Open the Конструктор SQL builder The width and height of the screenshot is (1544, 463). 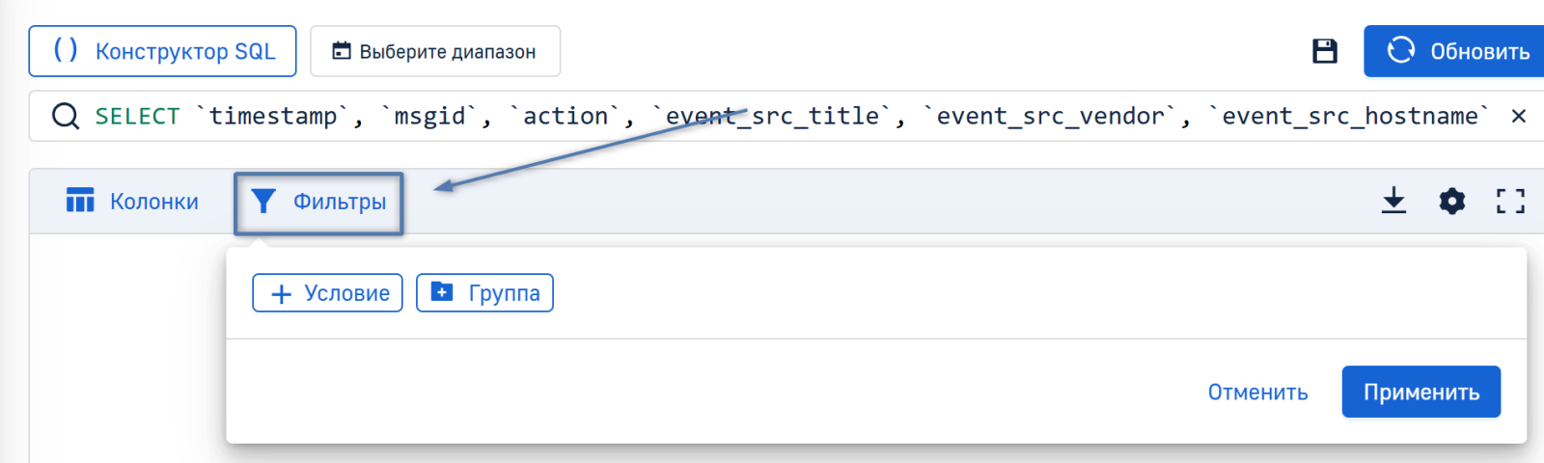click(163, 51)
